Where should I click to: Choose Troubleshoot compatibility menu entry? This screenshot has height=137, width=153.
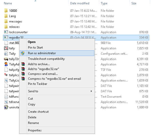click(x=46, y=59)
